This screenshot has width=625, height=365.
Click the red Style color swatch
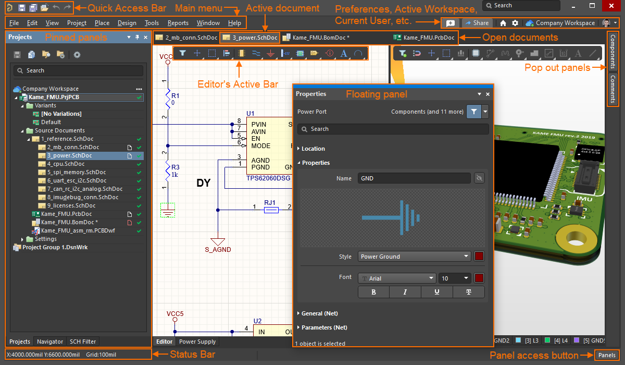click(479, 257)
